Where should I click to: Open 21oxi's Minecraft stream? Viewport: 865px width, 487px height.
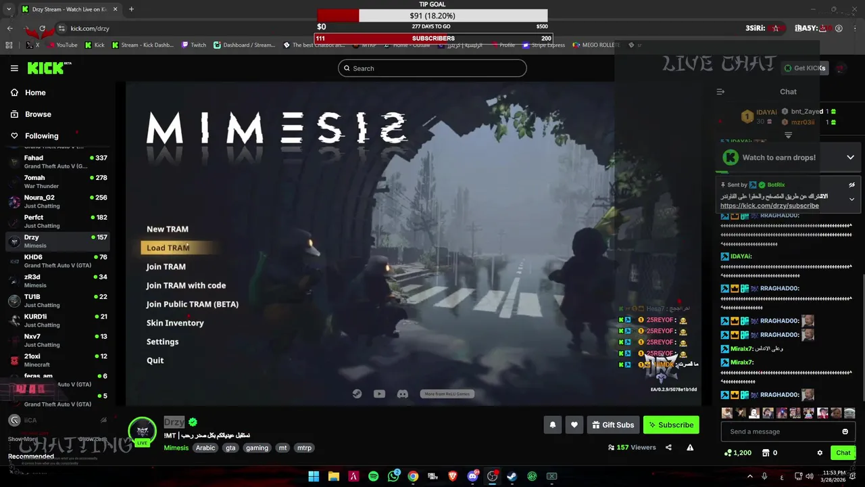(57, 361)
